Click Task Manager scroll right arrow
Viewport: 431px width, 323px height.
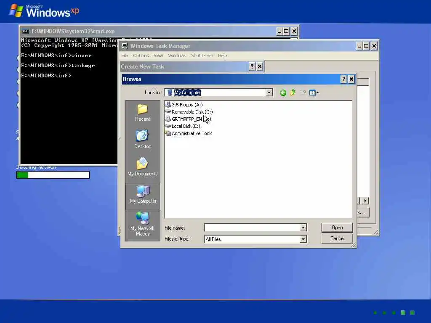(x=365, y=201)
